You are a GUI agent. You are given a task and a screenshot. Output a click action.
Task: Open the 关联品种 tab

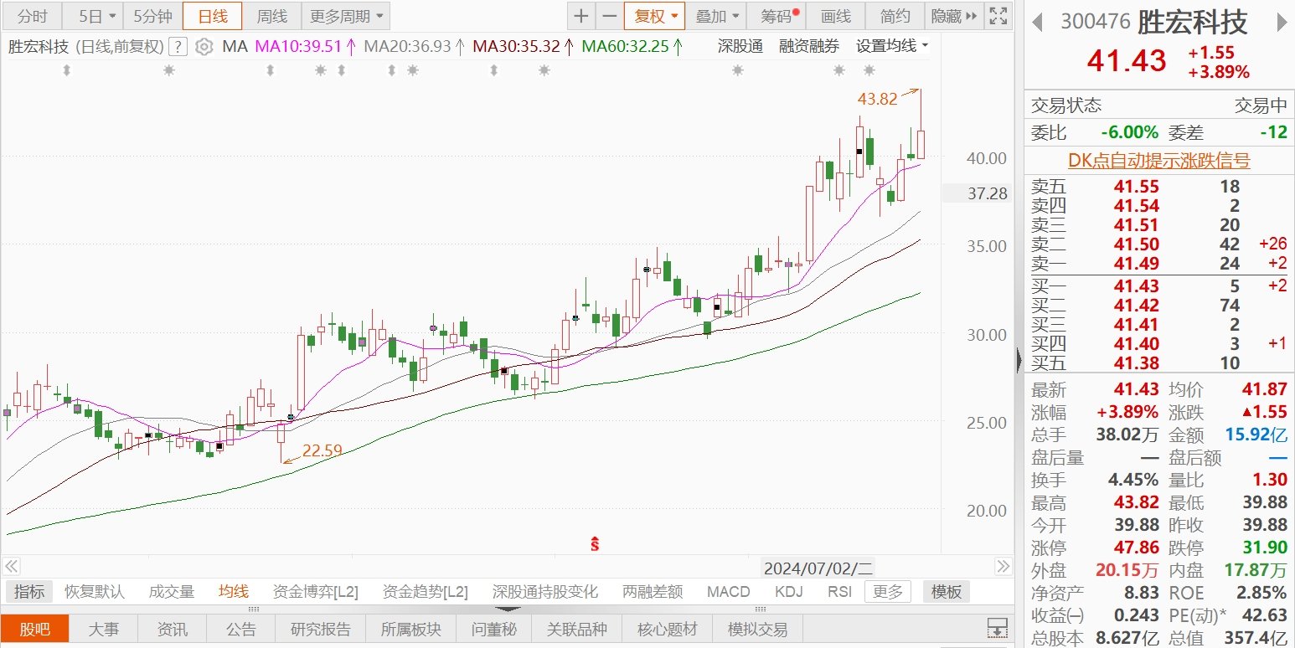point(576,629)
